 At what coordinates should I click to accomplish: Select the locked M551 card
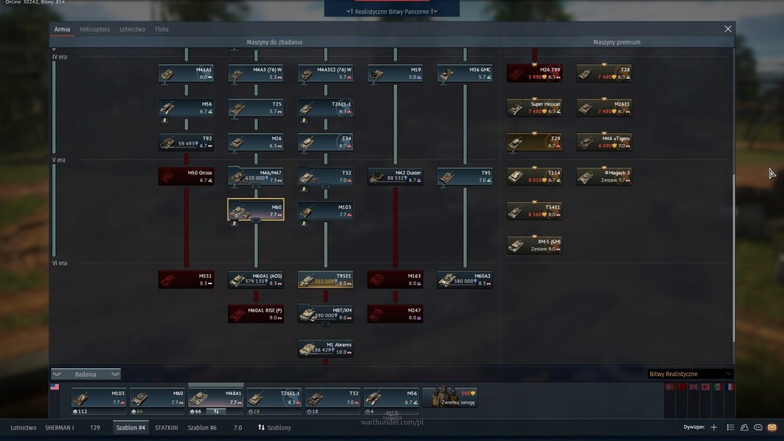pos(186,279)
